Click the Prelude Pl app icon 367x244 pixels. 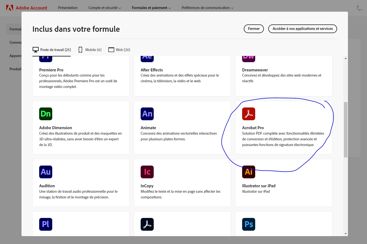coord(46,224)
